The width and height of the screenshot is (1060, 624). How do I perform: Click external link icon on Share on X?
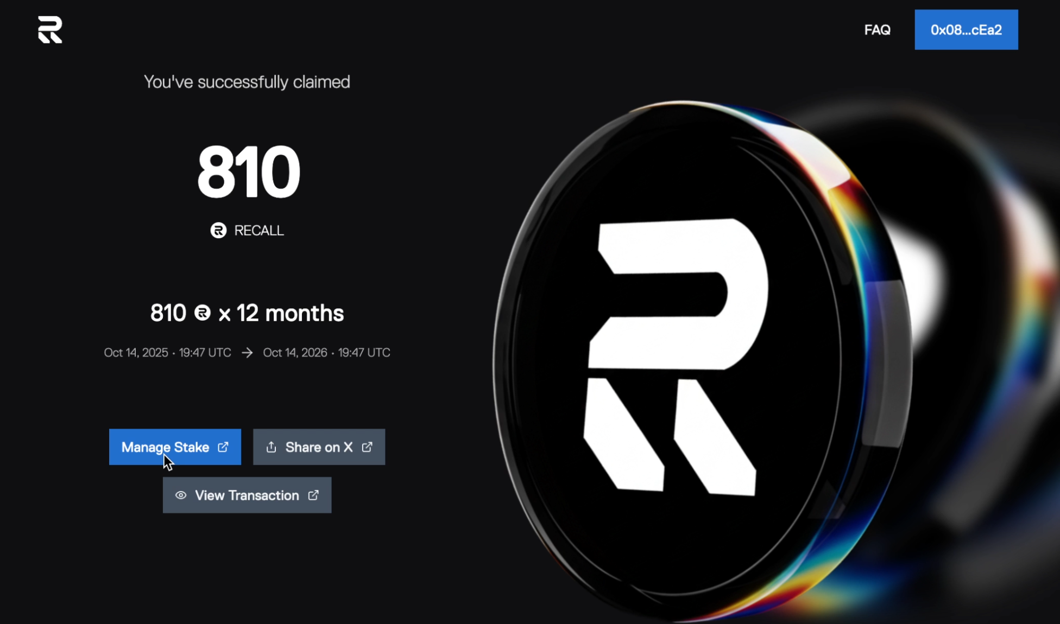point(367,447)
